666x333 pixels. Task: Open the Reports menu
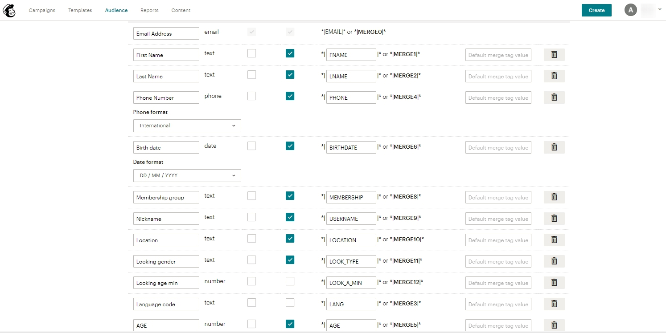point(149,10)
